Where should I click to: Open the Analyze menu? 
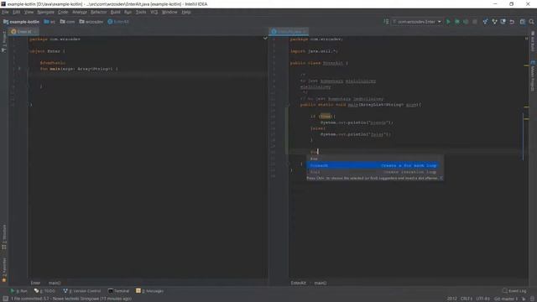[80, 12]
